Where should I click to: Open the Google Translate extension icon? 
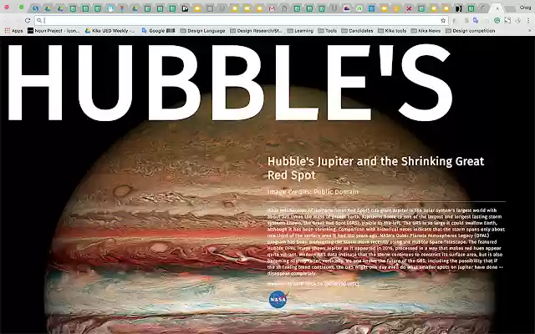pyautogui.click(x=476, y=20)
